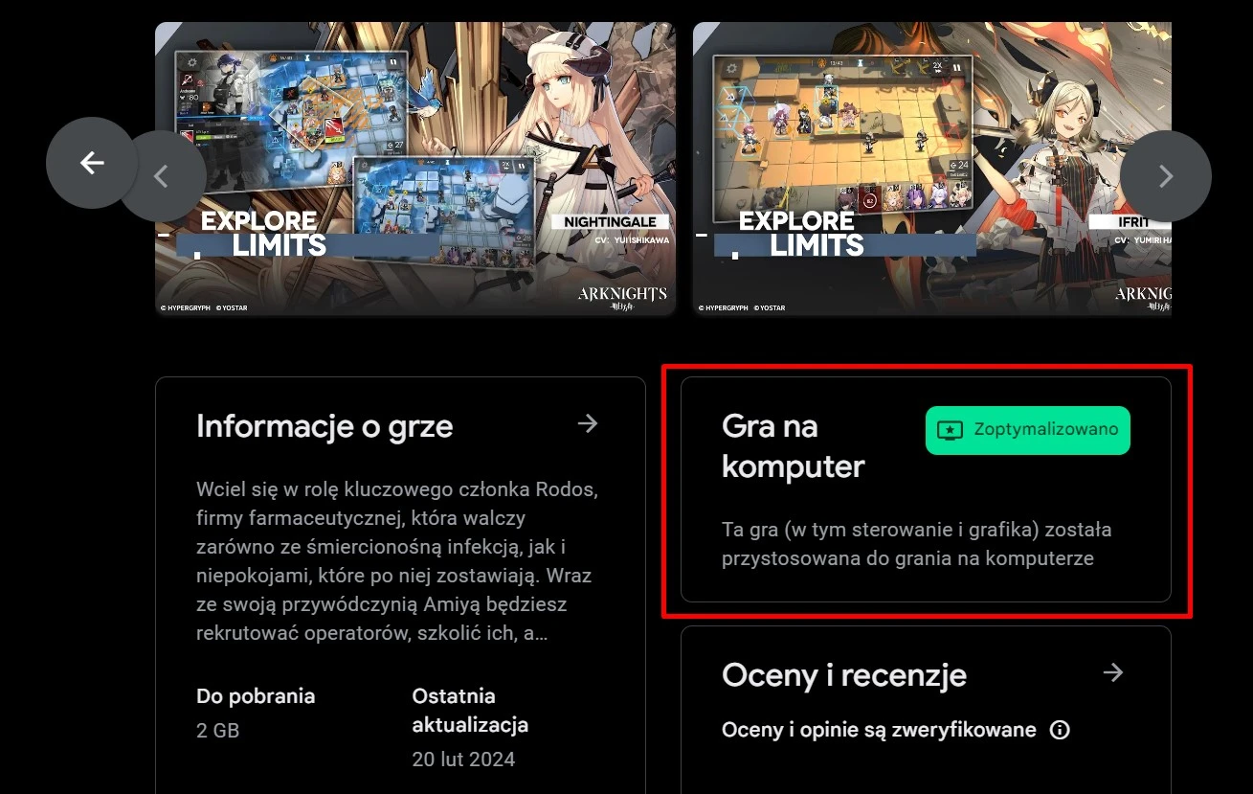Click the Ta gra przystosowana description text
Image resolution: width=1253 pixels, height=794 pixels.
[917, 543]
